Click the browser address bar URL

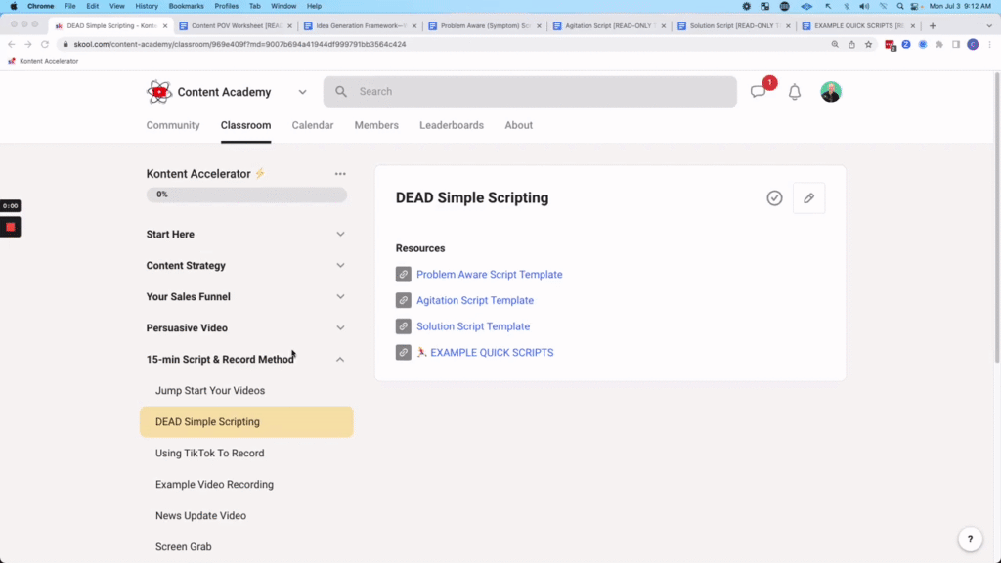click(x=239, y=44)
